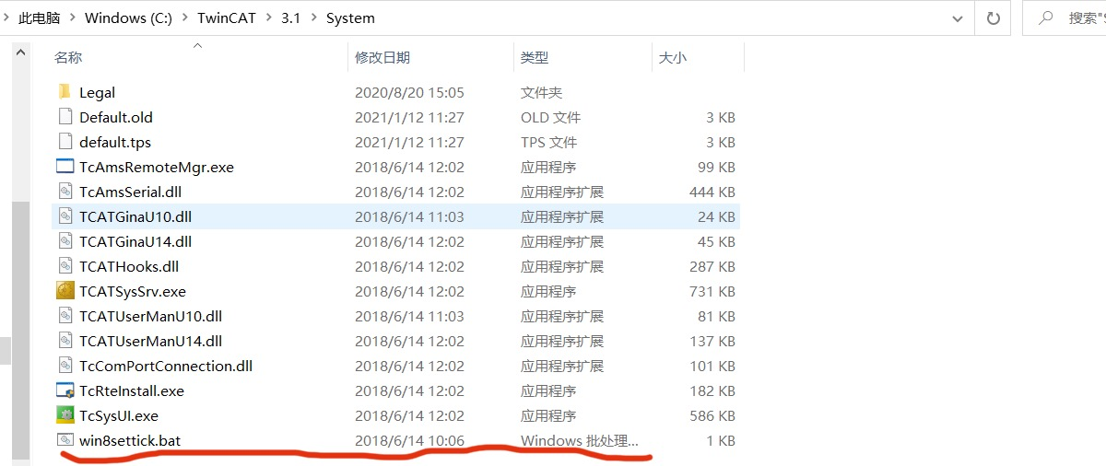
Task: Select the TCATHooks.dll file name
Action: (x=129, y=266)
